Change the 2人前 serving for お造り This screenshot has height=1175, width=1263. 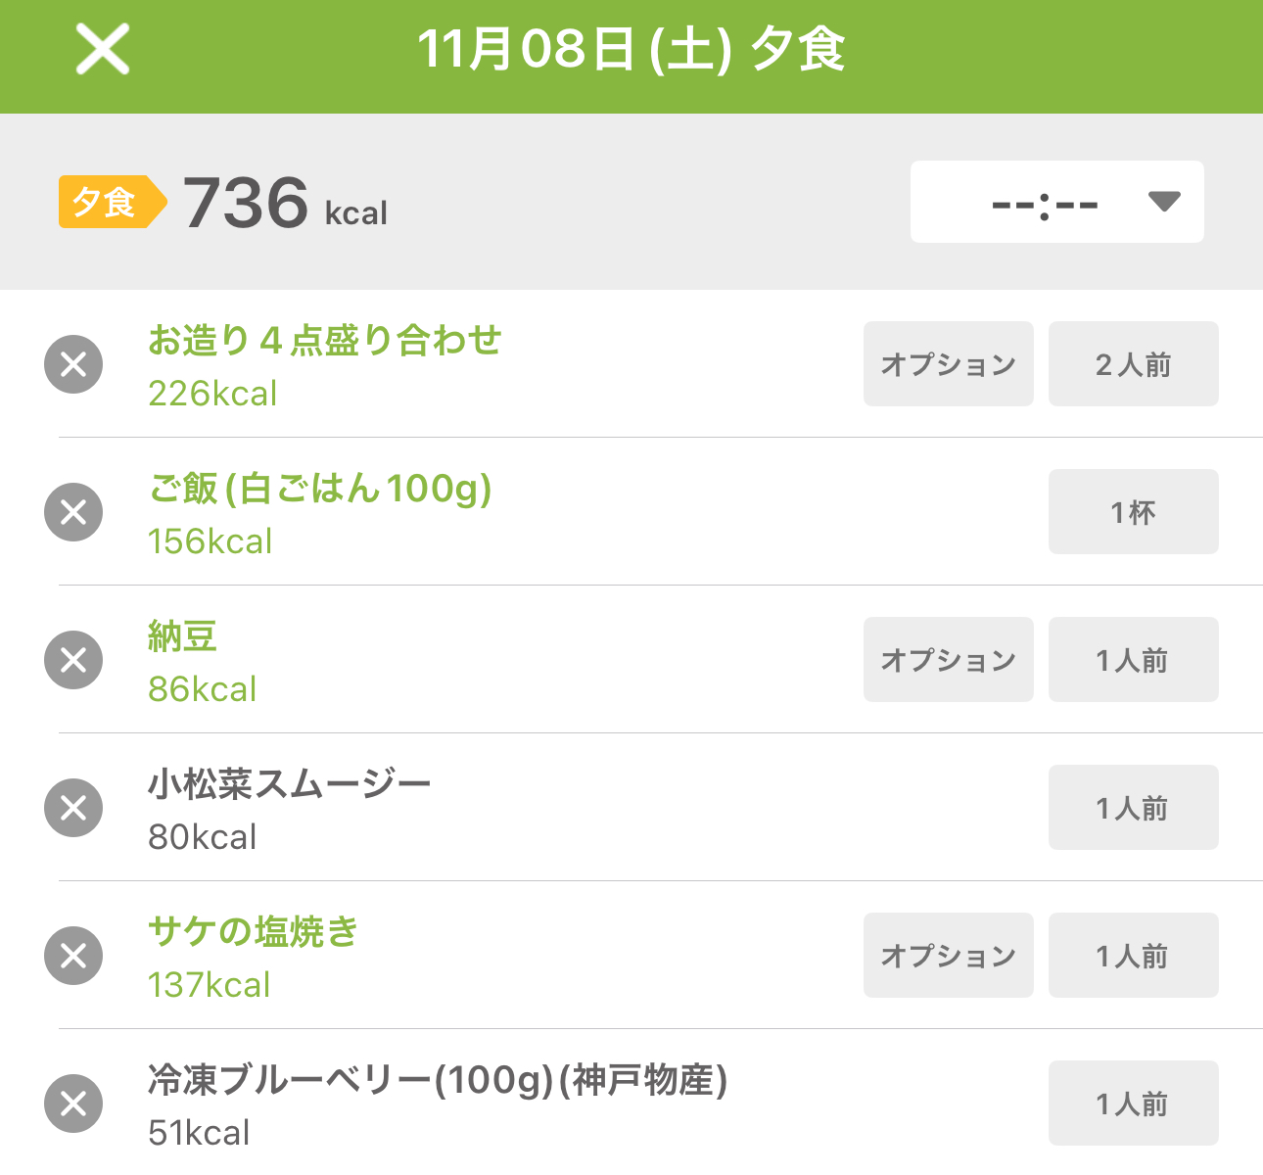click(x=1133, y=364)
